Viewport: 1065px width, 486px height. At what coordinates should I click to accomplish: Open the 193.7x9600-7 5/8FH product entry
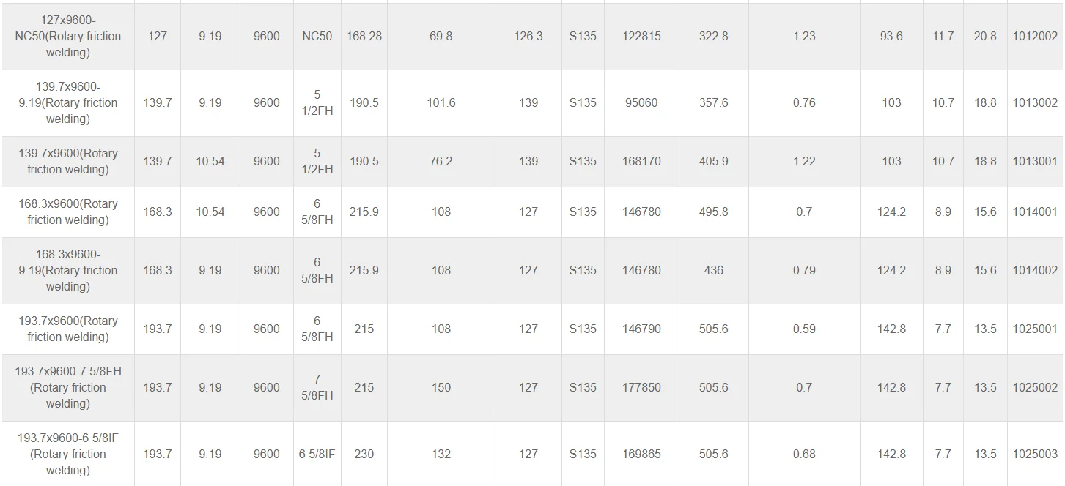[67, 387]
